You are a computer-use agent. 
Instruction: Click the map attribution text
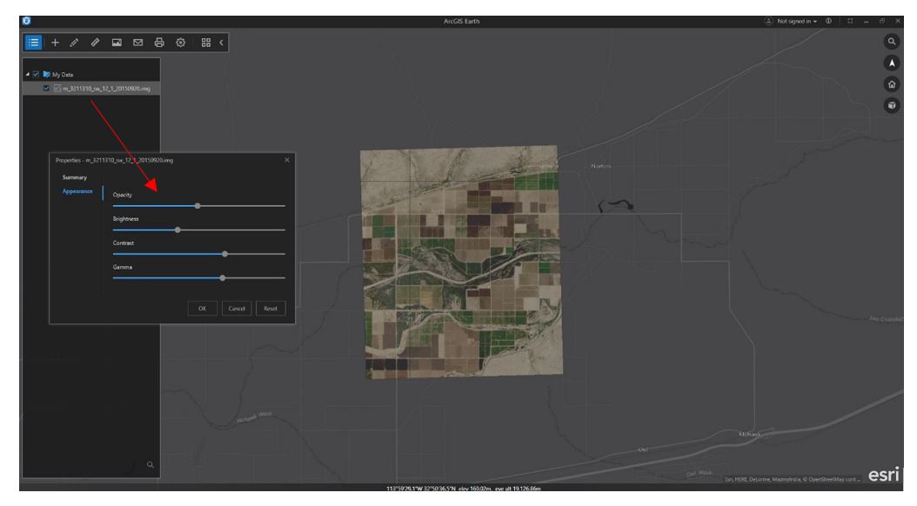793,480
